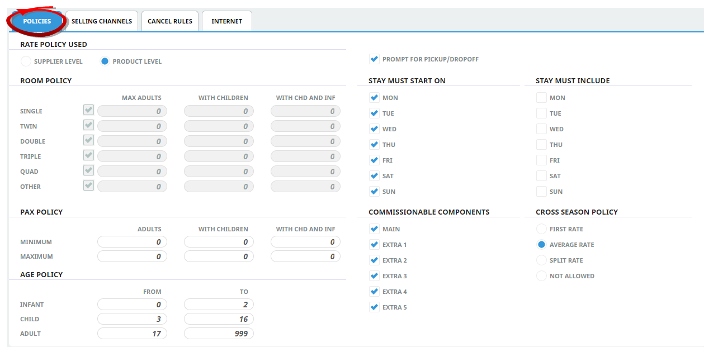
Task: Toggle the Twin room policy checkbox
Action: point(88,125)
